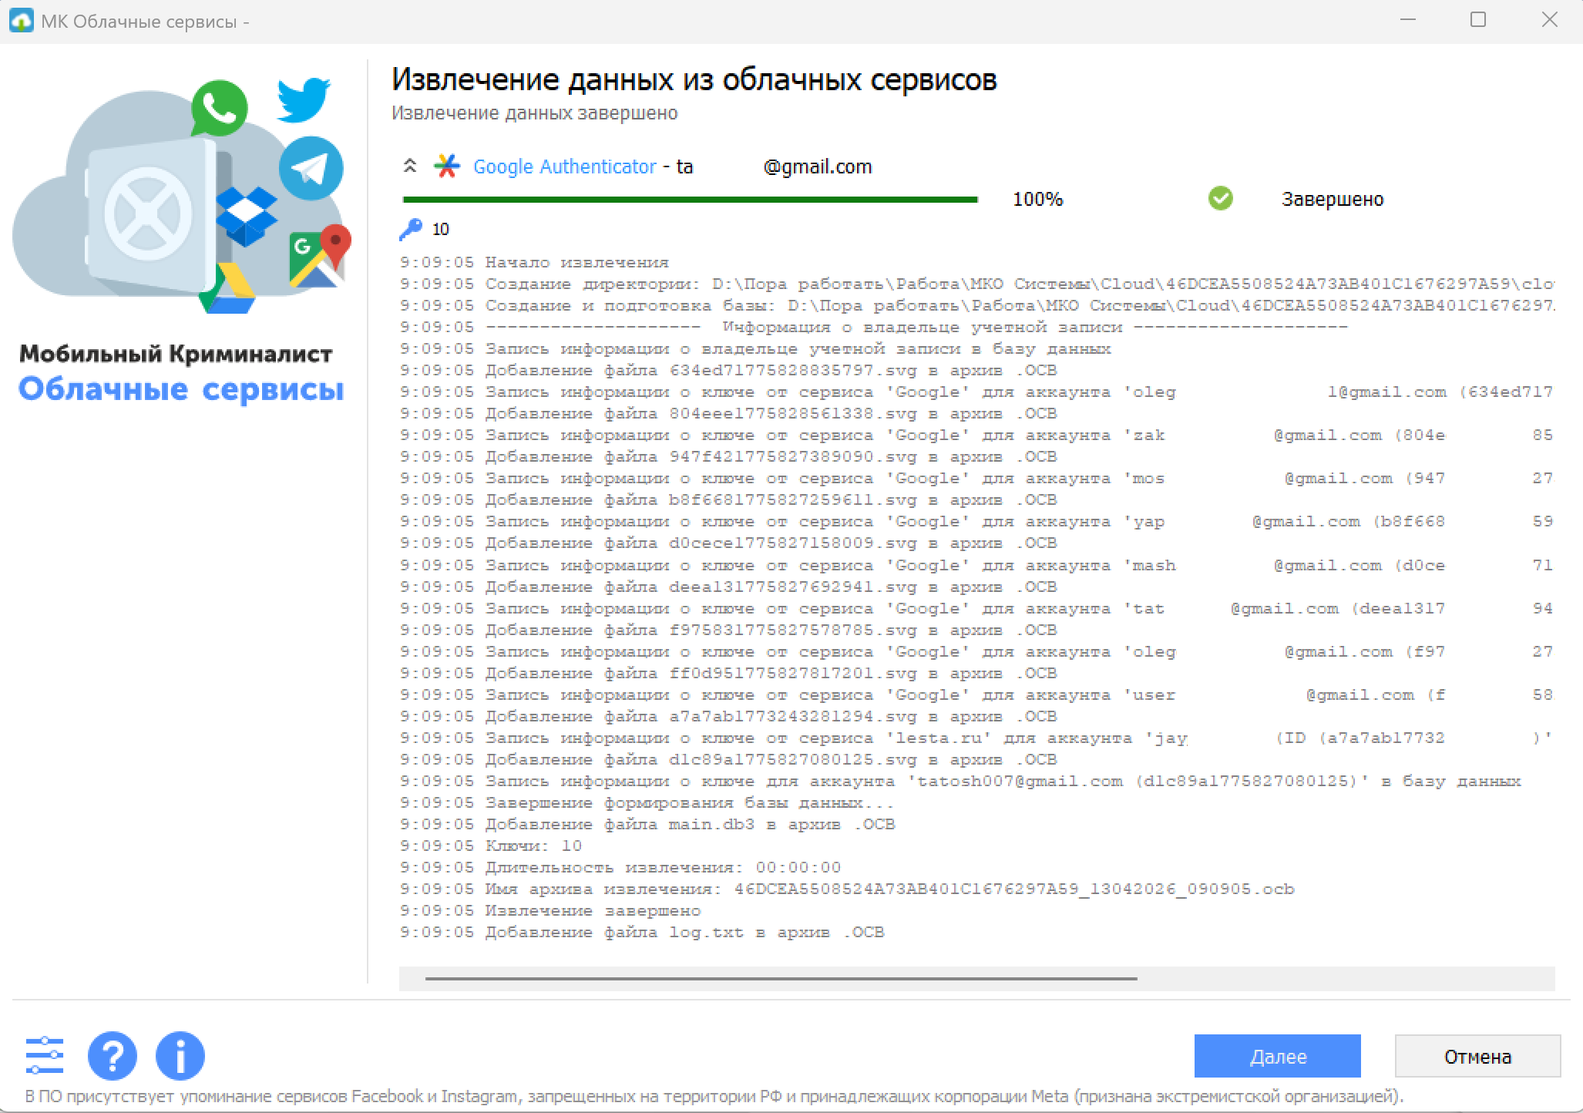Click the Telegram icon in the illustration
The height and width of the screenshot is (1113, 1583).
click(311, 169)
